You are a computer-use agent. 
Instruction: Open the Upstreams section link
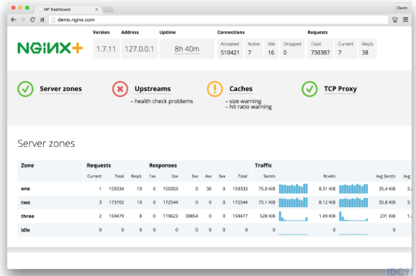153,89
